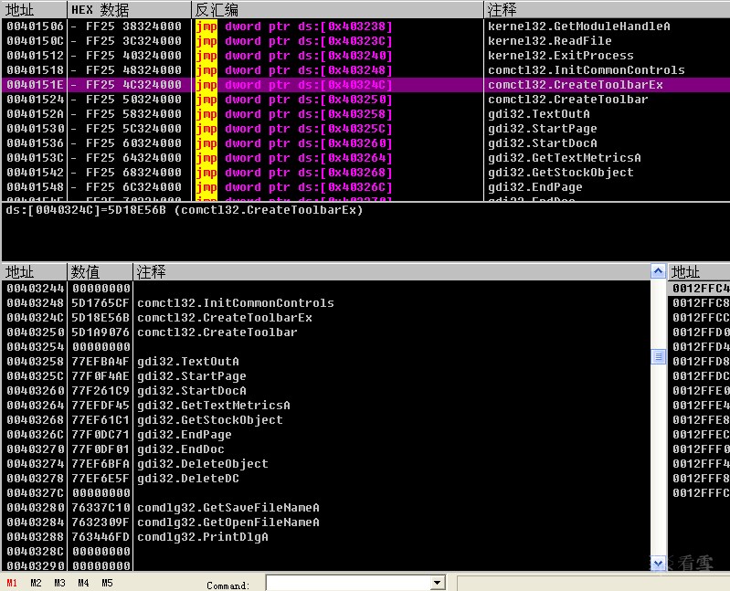Grab the dump pane scrollbar thumb
The height and width of the screenshot is (591, 730).
click(658, 357)
